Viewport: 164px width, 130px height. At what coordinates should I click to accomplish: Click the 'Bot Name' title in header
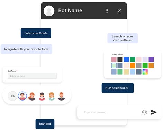pyautogui.click(x=70, y=10)
